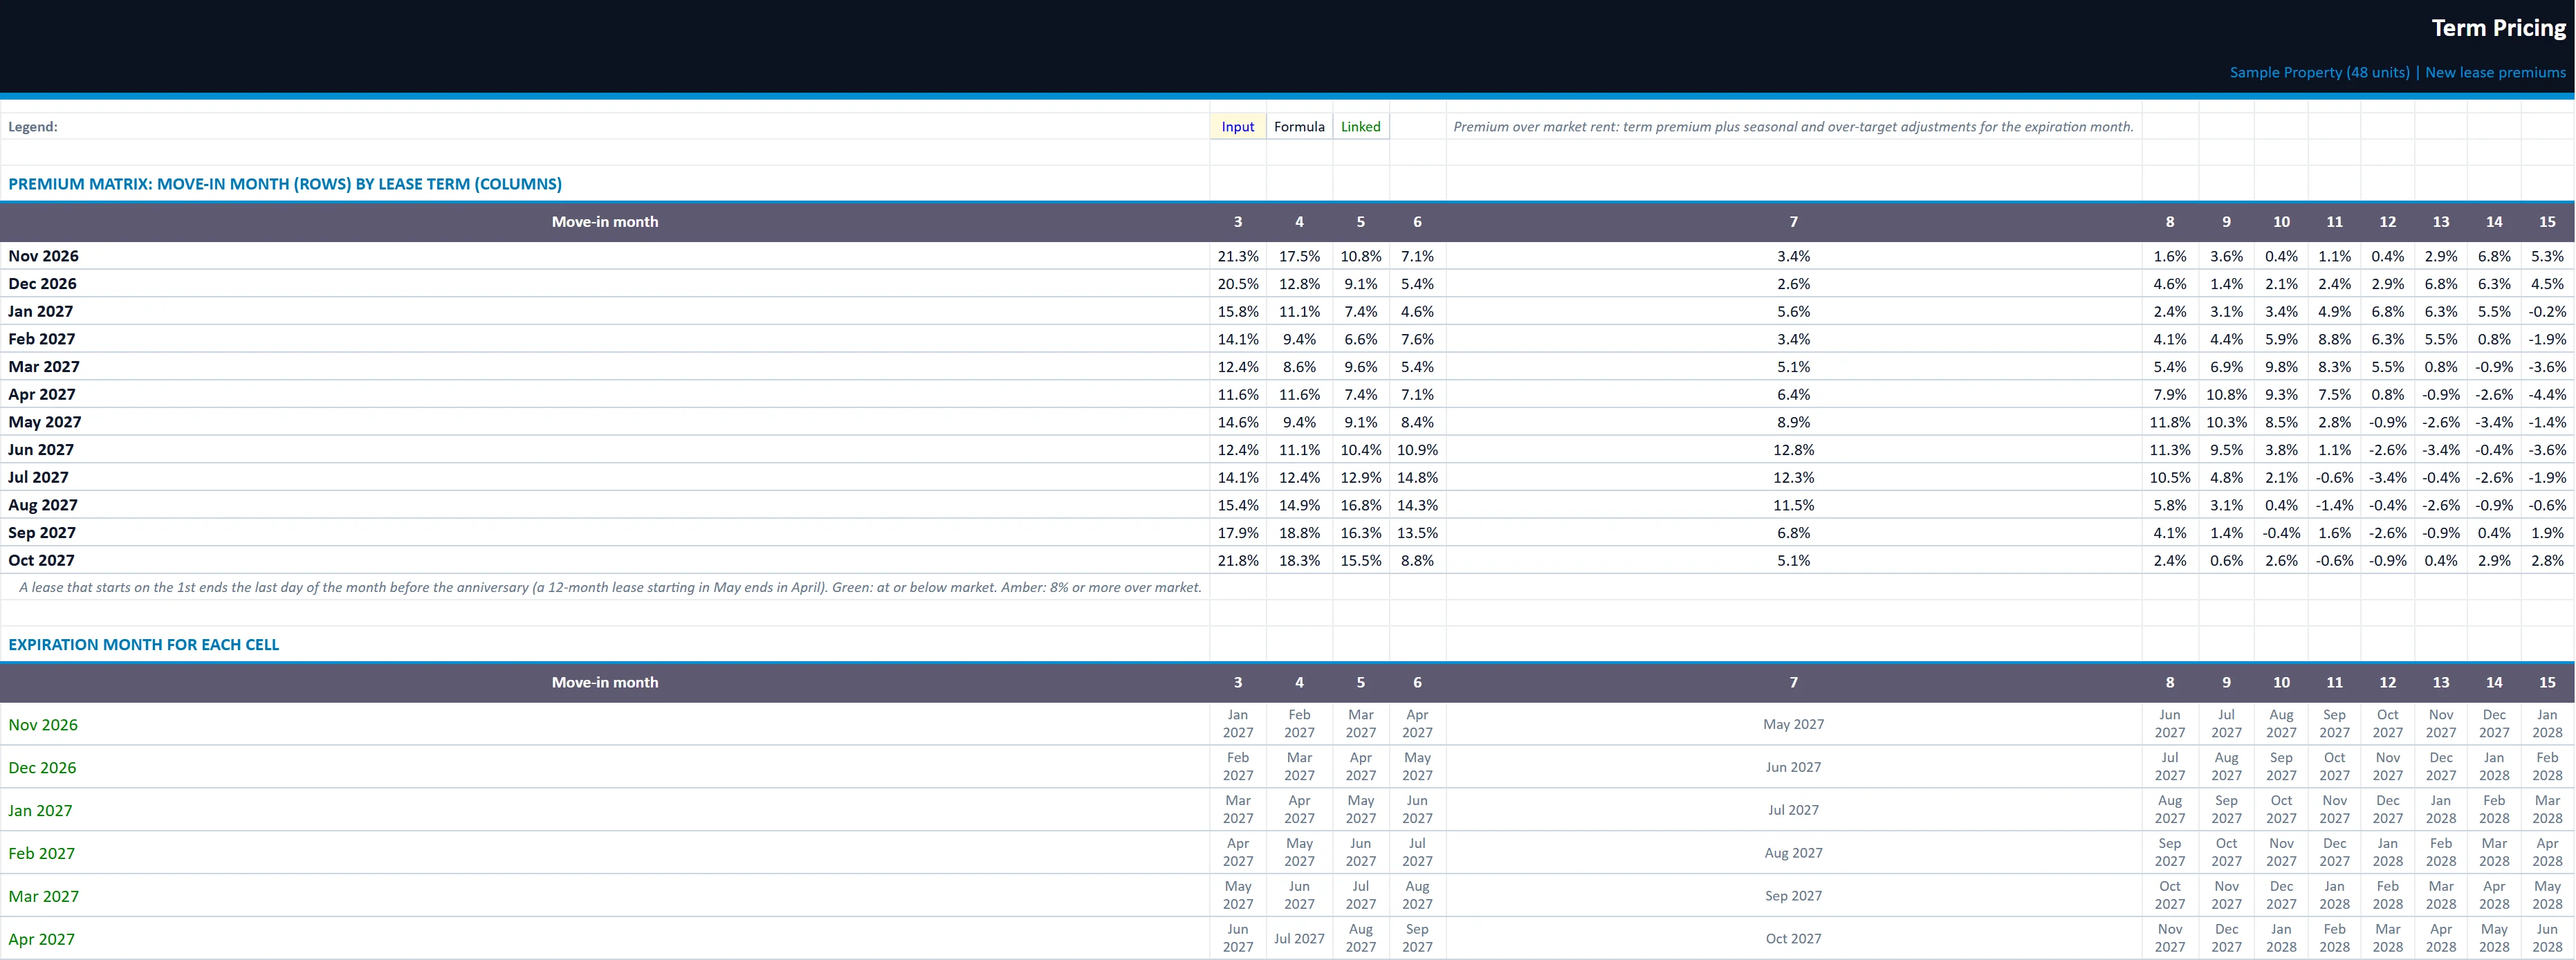The width and height of the screenshot is (2576, 960).
Task: Select the premium matrix term 3 column header
Action: click(x=1238, y=222)
